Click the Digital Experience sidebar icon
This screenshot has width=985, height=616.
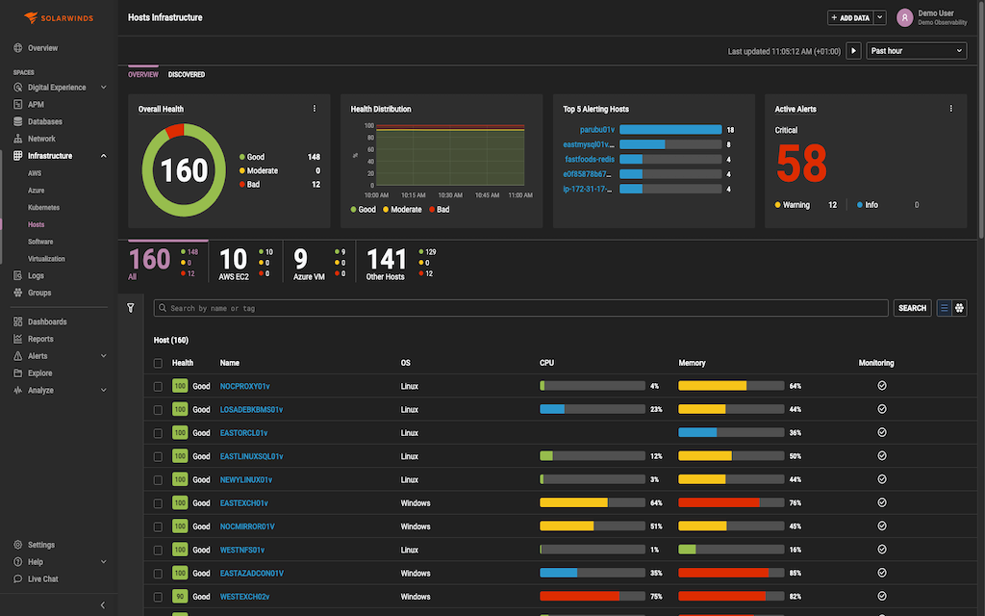[17, 88]
